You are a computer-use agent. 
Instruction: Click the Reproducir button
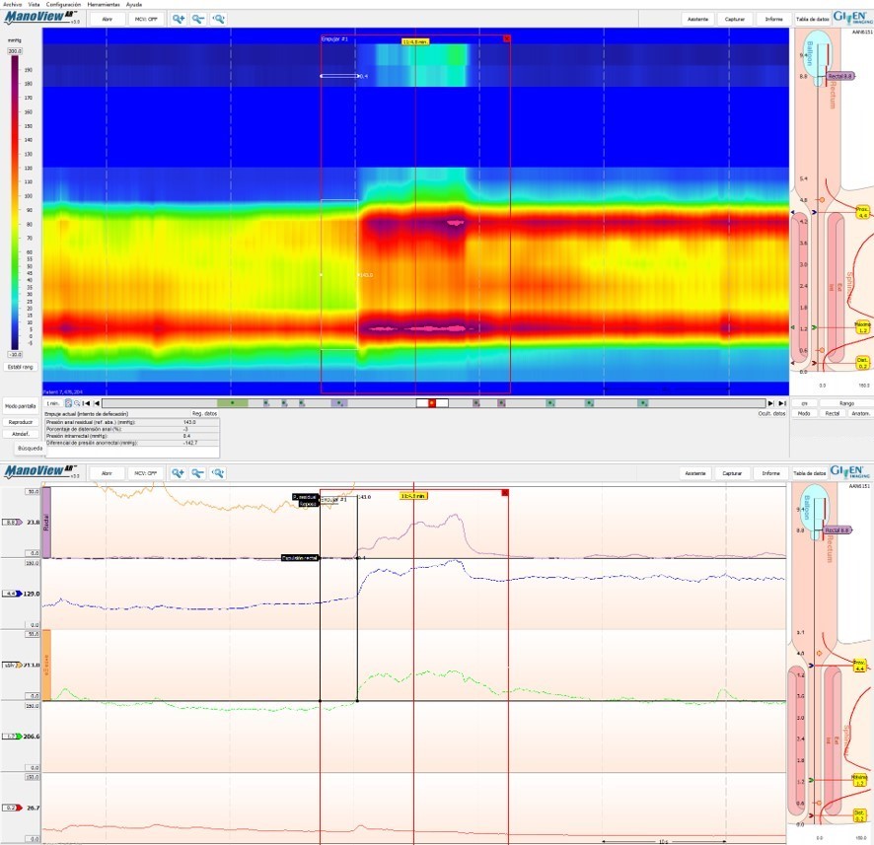(20, 421)
